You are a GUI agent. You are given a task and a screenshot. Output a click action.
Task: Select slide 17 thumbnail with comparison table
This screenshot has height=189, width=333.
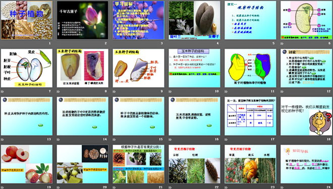250,116
